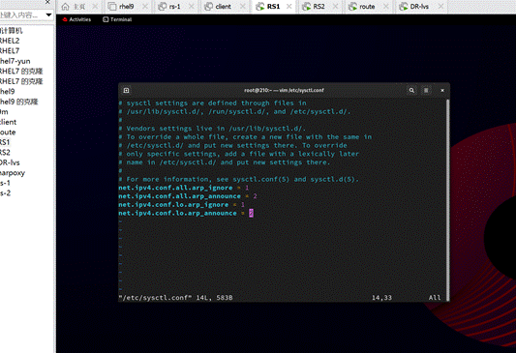Click the VM icon on rs-1 tab
This screenshot has width=516, height=353.
[163, 6]
